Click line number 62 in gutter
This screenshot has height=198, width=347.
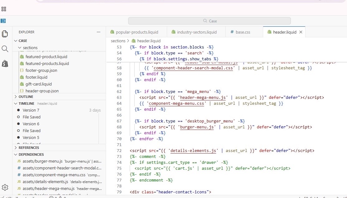click(x=119, y=92)
